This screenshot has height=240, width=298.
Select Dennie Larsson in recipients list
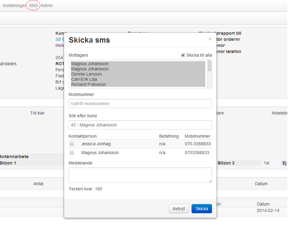pos(87,74)
